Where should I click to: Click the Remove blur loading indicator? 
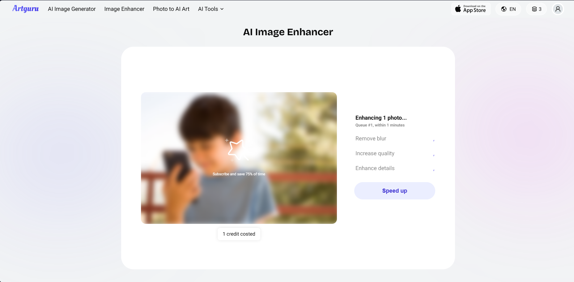point(434,139)
